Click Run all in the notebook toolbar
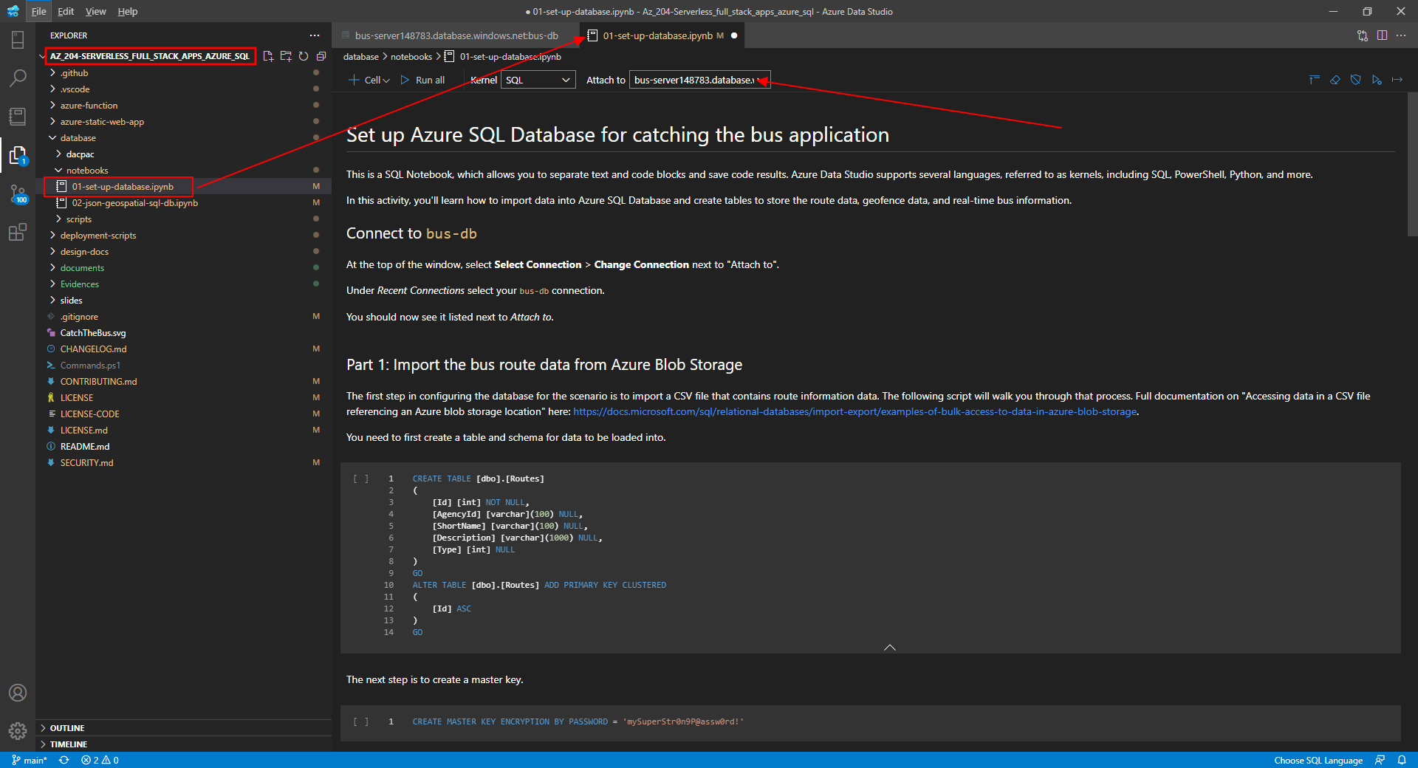 422,80
